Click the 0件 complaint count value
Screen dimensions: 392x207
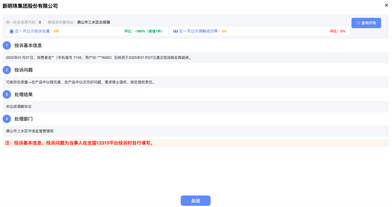(56, 31)
